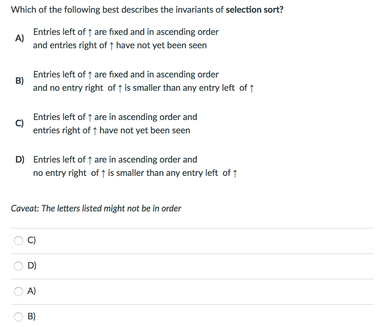The height and width of the screenshot is (327, 380).
Task: Click the bold A) marker beside first description
Action: 20,38
